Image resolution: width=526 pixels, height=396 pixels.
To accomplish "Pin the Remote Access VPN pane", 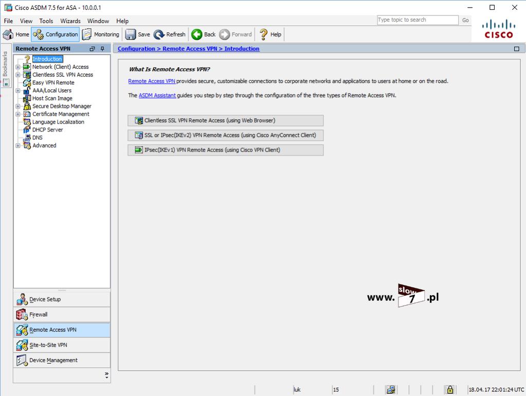I will coord(102,49).
